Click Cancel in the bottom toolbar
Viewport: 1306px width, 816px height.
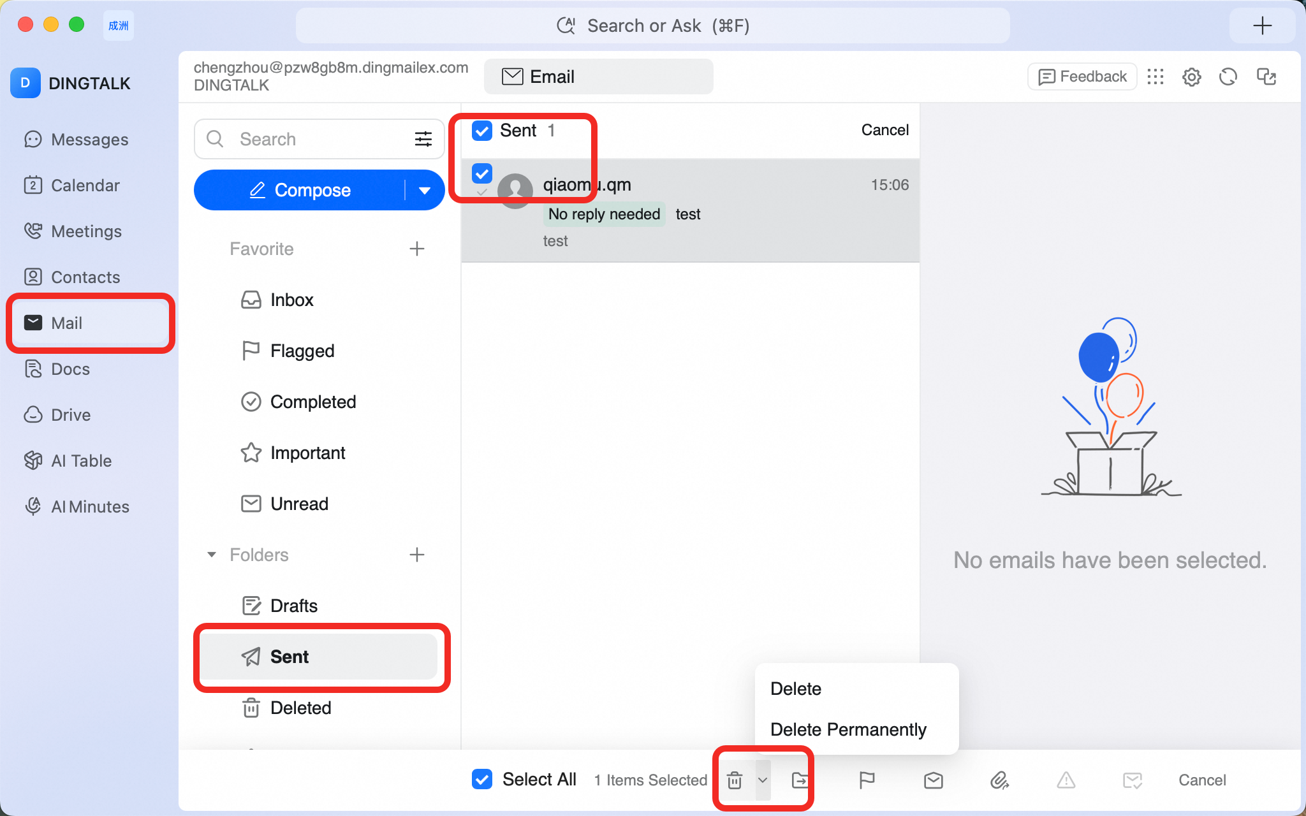tap(1202, 780)
